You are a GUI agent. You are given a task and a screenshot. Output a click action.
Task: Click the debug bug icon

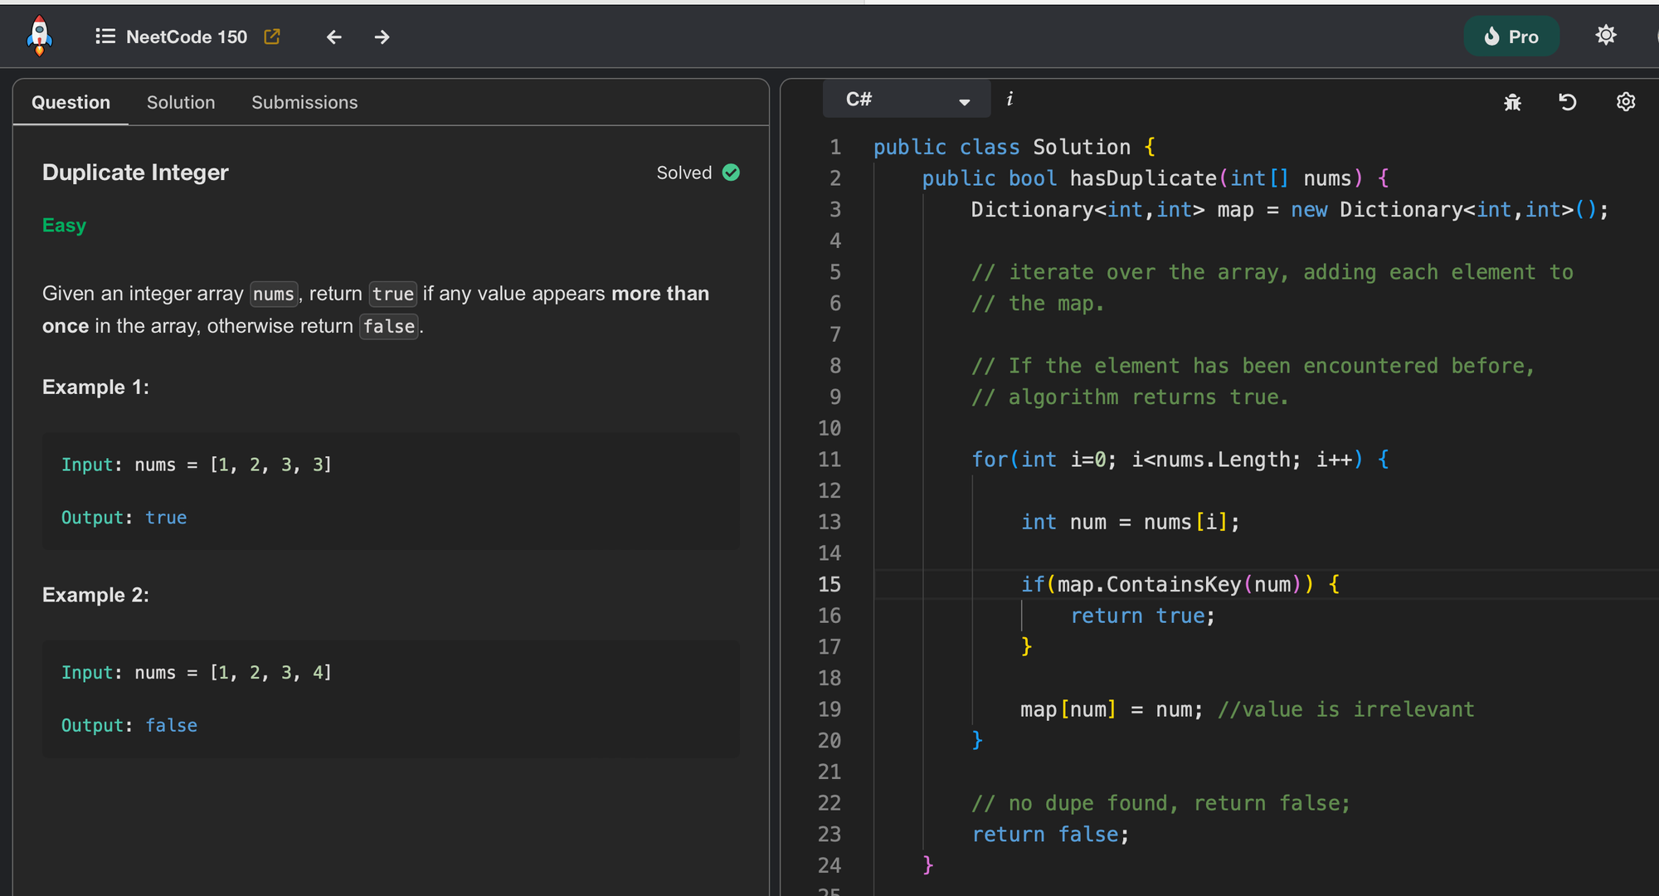point(1512,102)
